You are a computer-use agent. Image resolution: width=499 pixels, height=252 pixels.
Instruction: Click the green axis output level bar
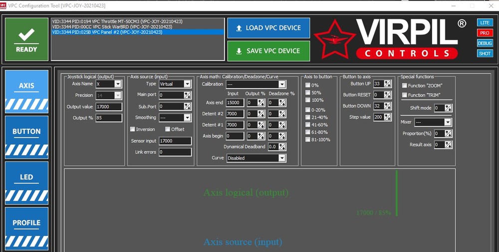397,193
